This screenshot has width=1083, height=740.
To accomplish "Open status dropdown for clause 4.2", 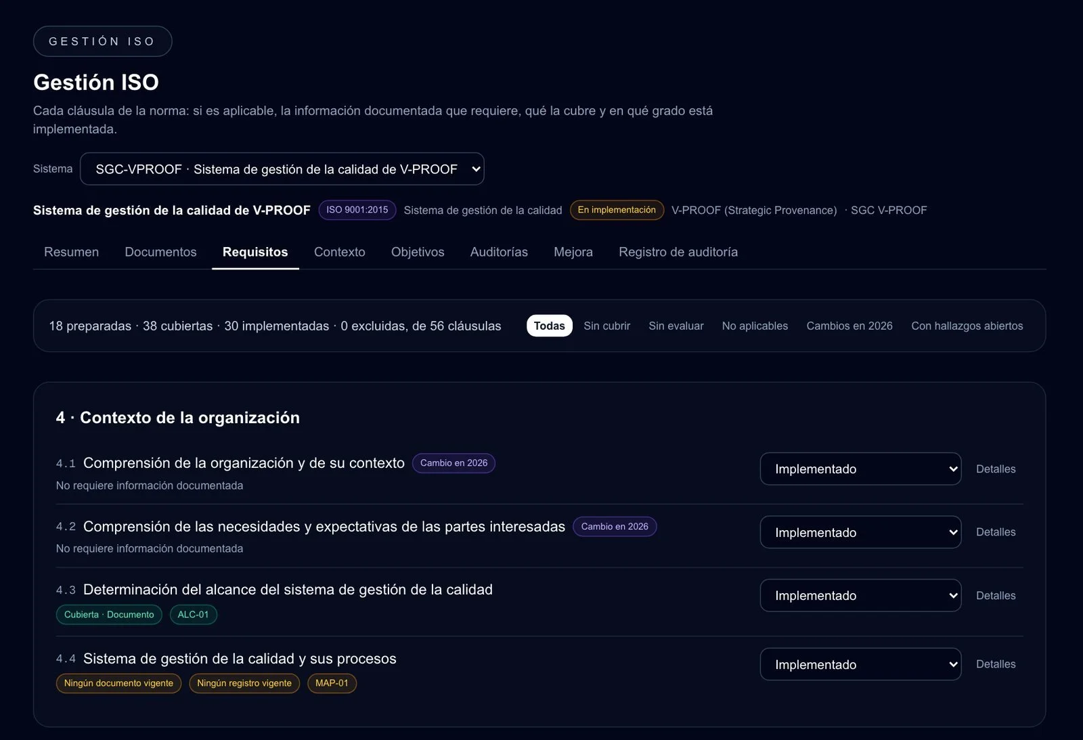I will (x=860, y=532).
